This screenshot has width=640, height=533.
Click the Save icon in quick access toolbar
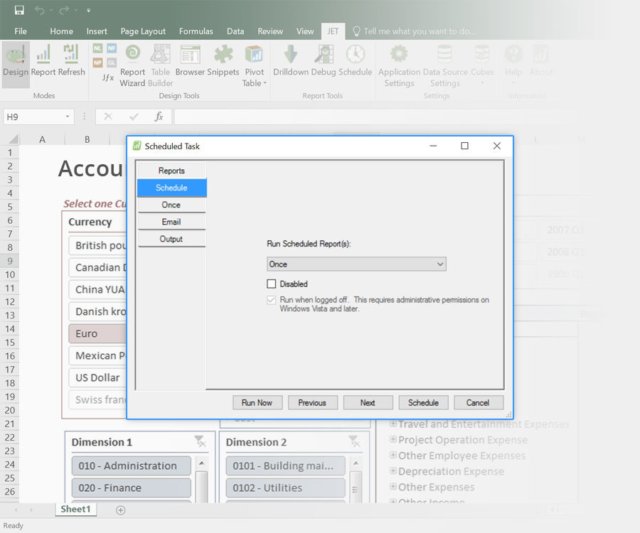[19, 10]
